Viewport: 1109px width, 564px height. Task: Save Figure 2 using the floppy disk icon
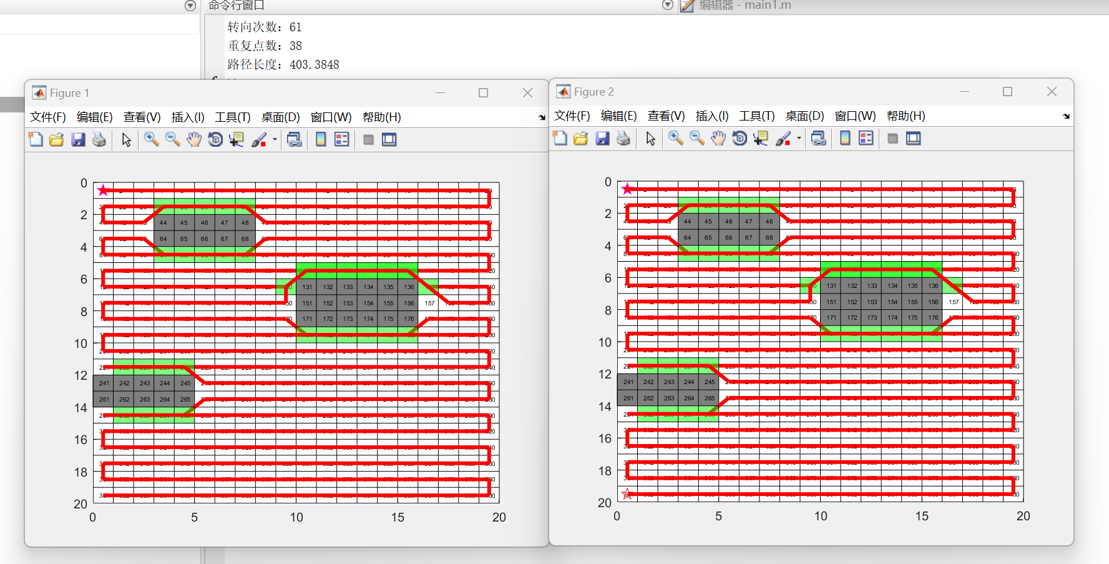(602, 138)
